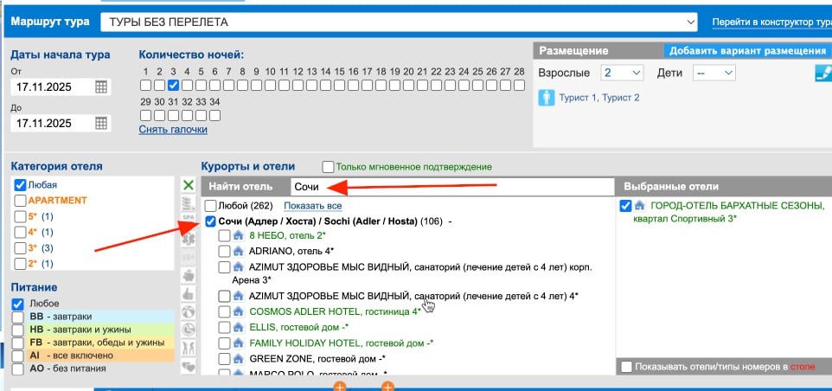Screen dimensions: 832x391
Task: Click house icon next to 8 НЕБО
Action: (x=238, y=235)
